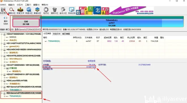
Task: Launch the System Migration (系统迁移) tool
Action: (72, 11)
